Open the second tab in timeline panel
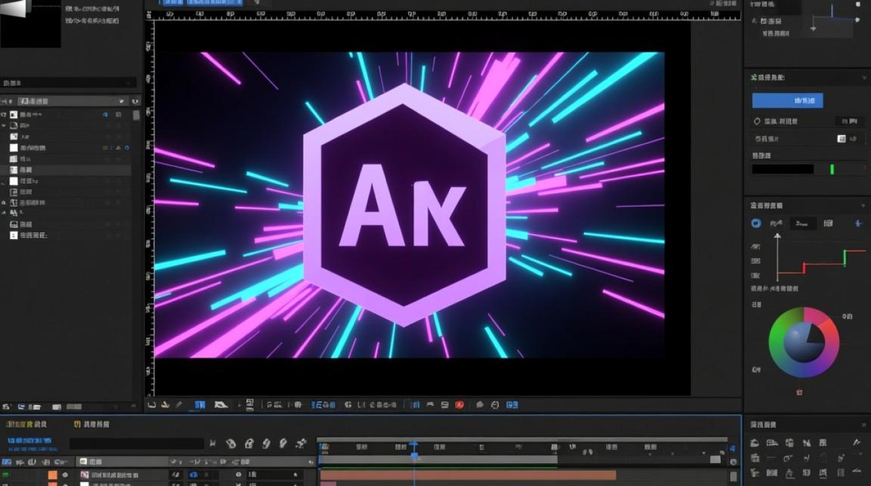Image resolution: width=871 pixels, height=486 pixels. [92, 424]
